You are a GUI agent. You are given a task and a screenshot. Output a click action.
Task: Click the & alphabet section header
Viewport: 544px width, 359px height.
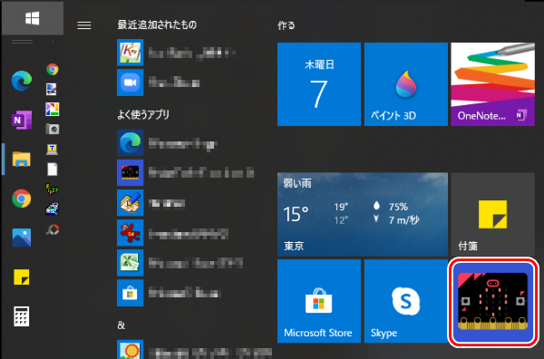[121, 325]
